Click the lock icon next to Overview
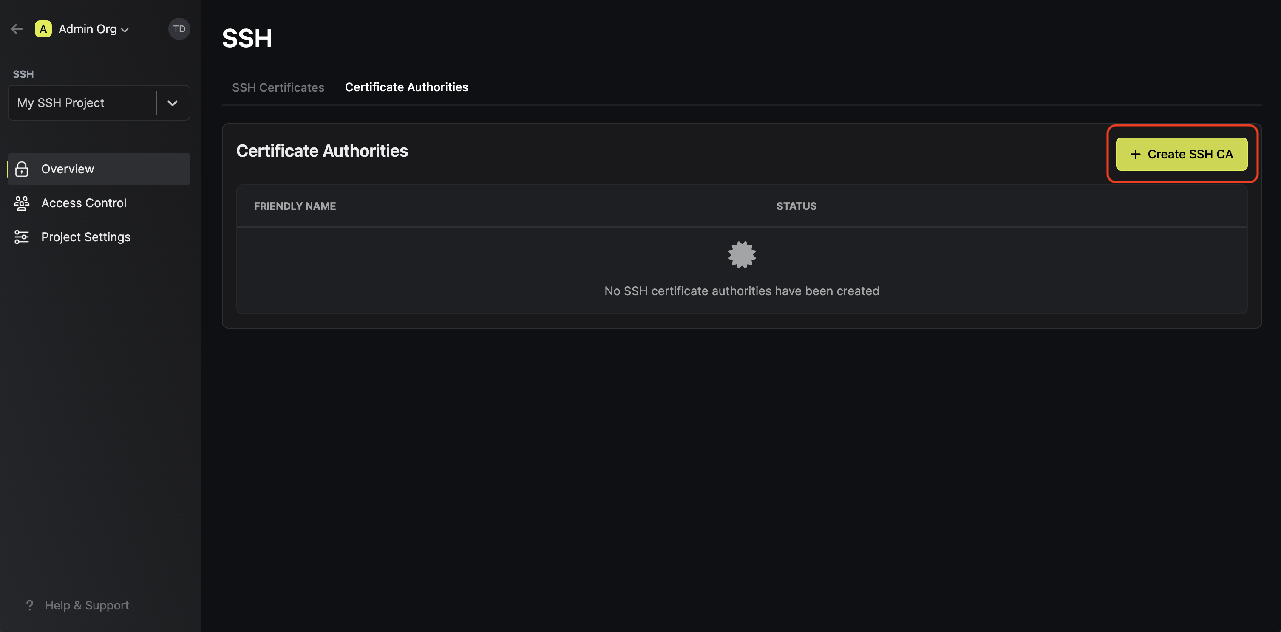The image size is (1281, 632). (22, 169)
